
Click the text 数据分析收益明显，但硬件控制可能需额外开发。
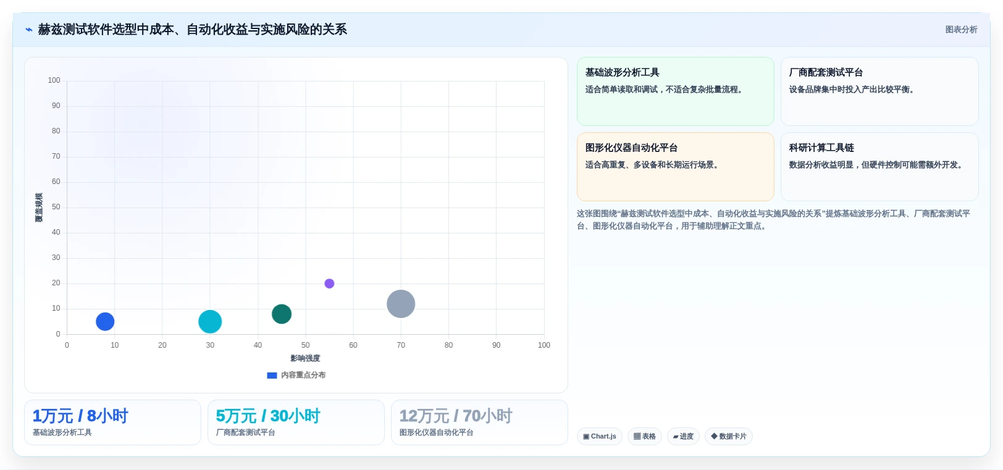877,165
